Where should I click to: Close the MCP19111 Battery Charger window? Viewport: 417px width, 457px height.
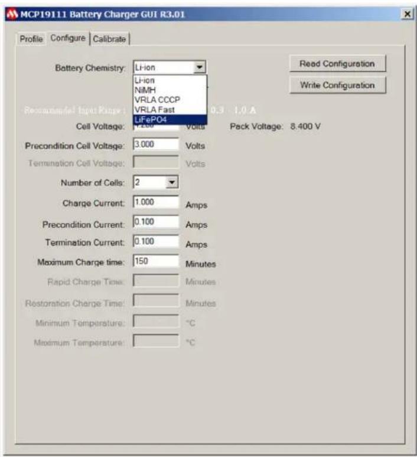[407, 14]
